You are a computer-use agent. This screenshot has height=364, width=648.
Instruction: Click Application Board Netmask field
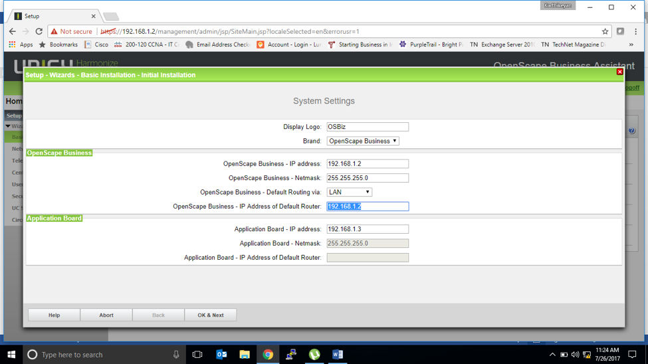tap(368, 243)
